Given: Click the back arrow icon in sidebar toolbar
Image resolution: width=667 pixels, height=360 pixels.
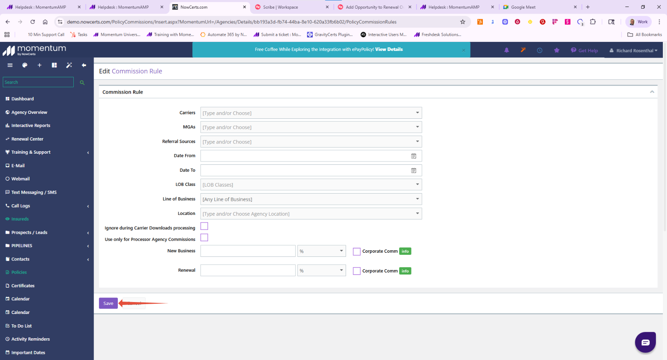Looking at the screenshot, I should [x=84, y=65].
